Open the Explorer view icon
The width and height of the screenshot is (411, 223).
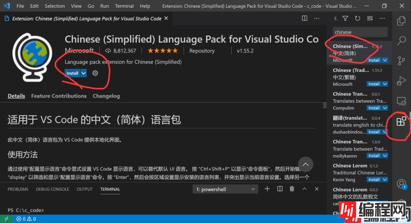pos(401,21)
